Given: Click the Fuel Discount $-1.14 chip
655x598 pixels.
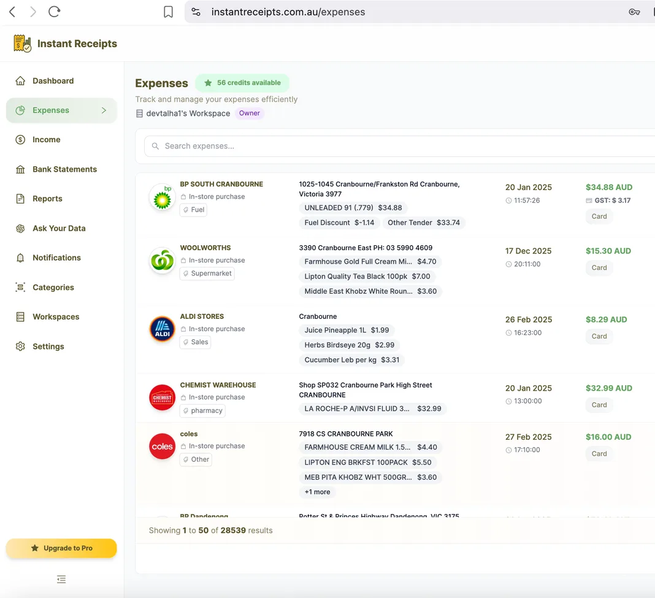Looking at the screenshot, I should click(x=339, y=223).
